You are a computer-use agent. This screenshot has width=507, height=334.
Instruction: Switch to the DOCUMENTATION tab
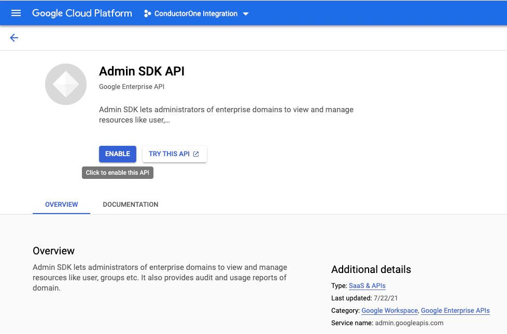[130, 204]
